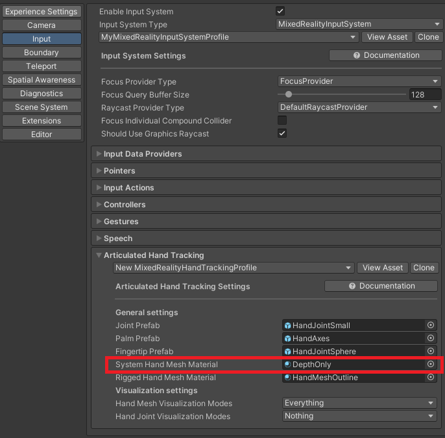
Task: Click the DepthOnly material field
Action: [359, 365]
